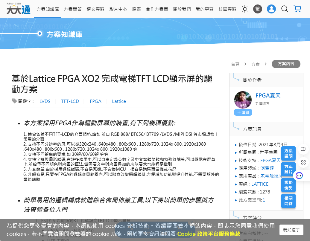
Task: Click the 方案訊息 panel header
Action: (x=266, y=129)
